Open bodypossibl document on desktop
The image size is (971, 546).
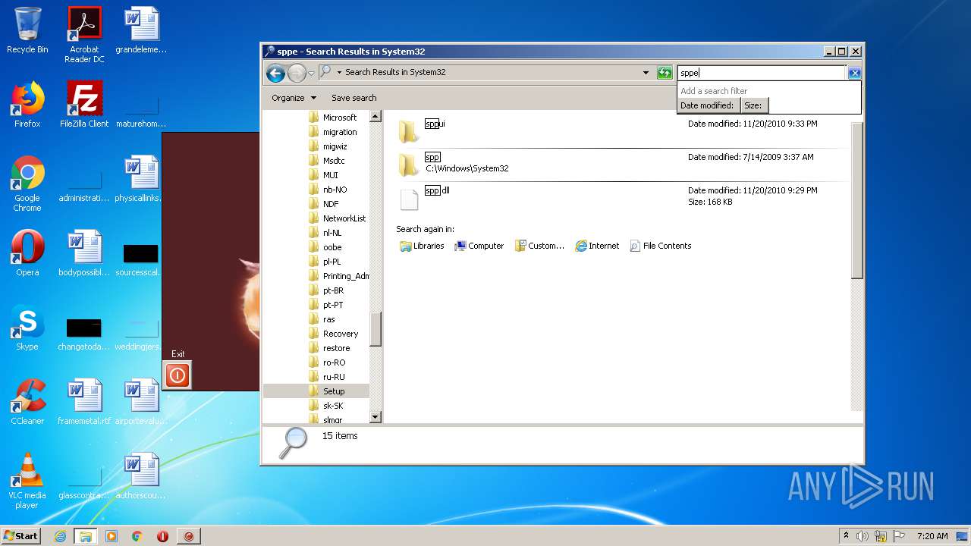coord(84,253)
